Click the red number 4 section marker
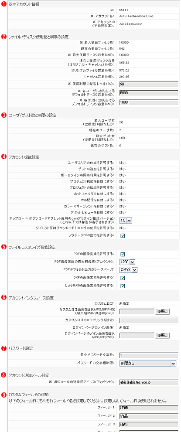 click(x=4, y=157)
